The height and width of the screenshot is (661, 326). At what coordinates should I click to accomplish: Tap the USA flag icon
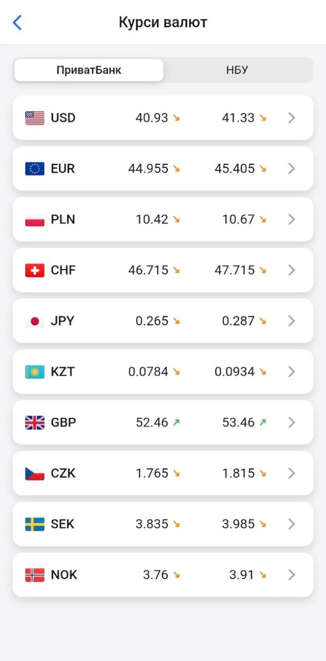point(35,118)
